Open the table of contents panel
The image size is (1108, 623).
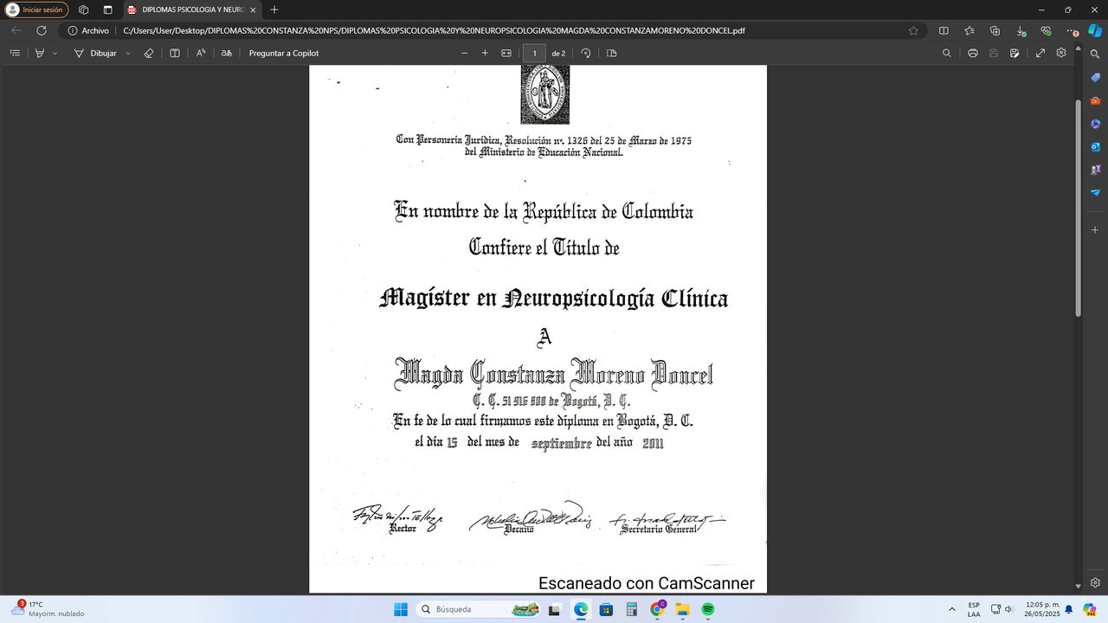click(x=15, y=53)
